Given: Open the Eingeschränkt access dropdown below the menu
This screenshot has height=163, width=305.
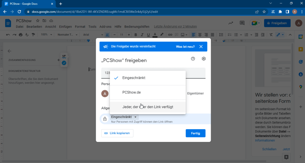Looking at the screenshot, I should [124, 117].
